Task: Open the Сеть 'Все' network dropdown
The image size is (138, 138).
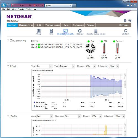Action: (45, 116)
